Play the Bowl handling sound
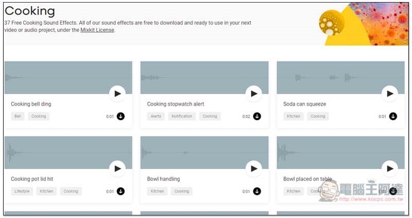 (253, 169)
